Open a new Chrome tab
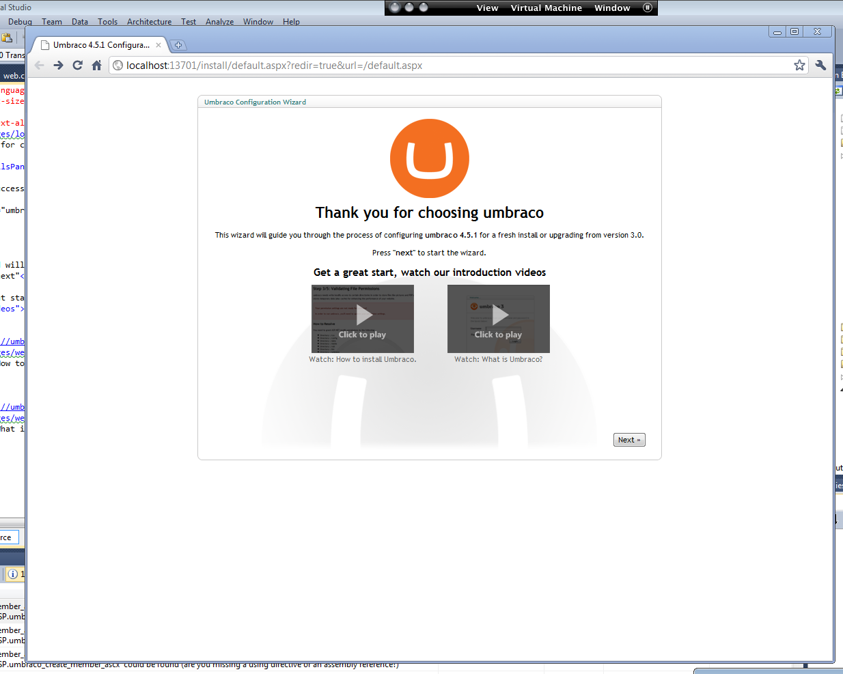The width and height of the screenshot is (843, 674). (x=178, y=45)
